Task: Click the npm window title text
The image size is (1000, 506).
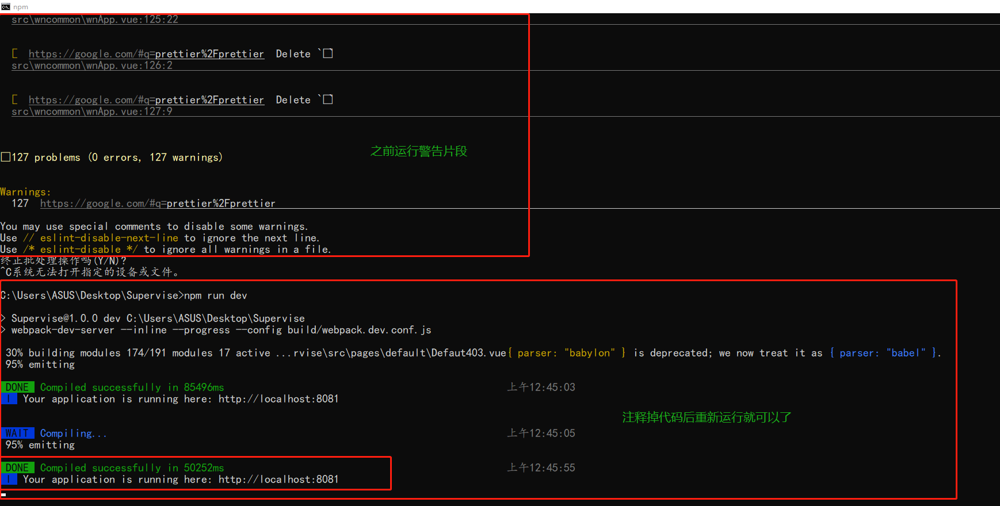Action: pyautogui.click(x=21, y=7)
